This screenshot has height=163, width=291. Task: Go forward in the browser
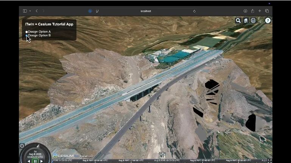tap(44, 11)
